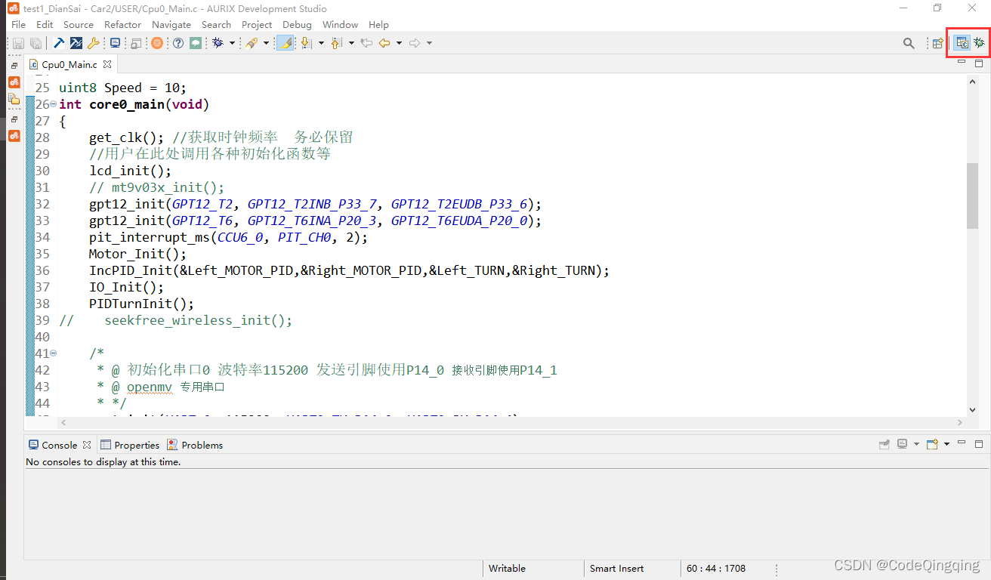Screen dimensions: 991x580
Task: Click the blue monitor terminal icon
Action: (x=114, y=43)
